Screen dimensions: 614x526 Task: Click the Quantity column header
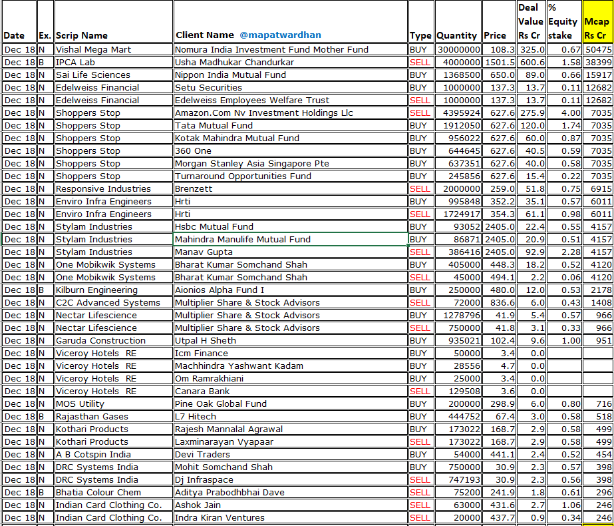tap(458, 21)
